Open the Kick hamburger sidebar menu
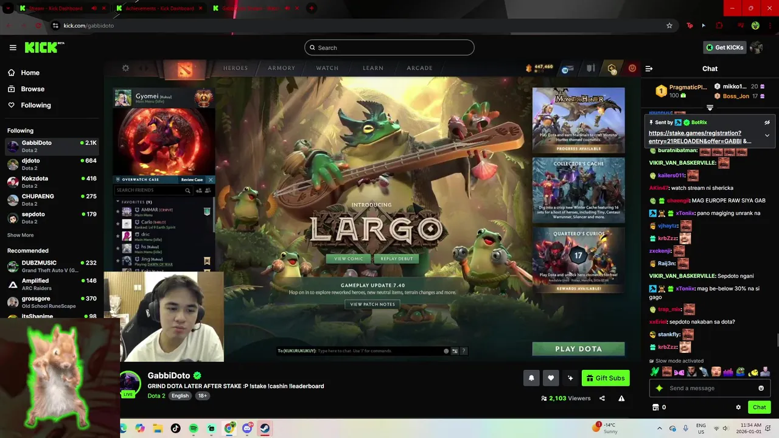Screen dimensions: 779x438 pos(13,47)
